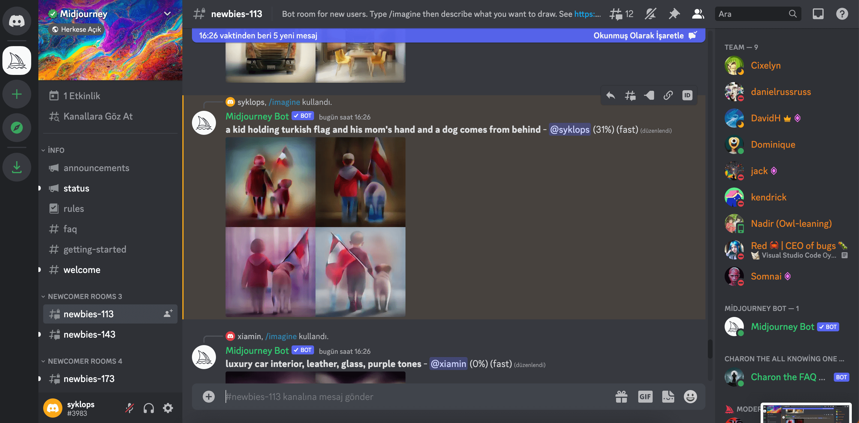Click Okunmuş Olarak İşaretle button
Screen dimensions: 859x423
click(645, 35)
